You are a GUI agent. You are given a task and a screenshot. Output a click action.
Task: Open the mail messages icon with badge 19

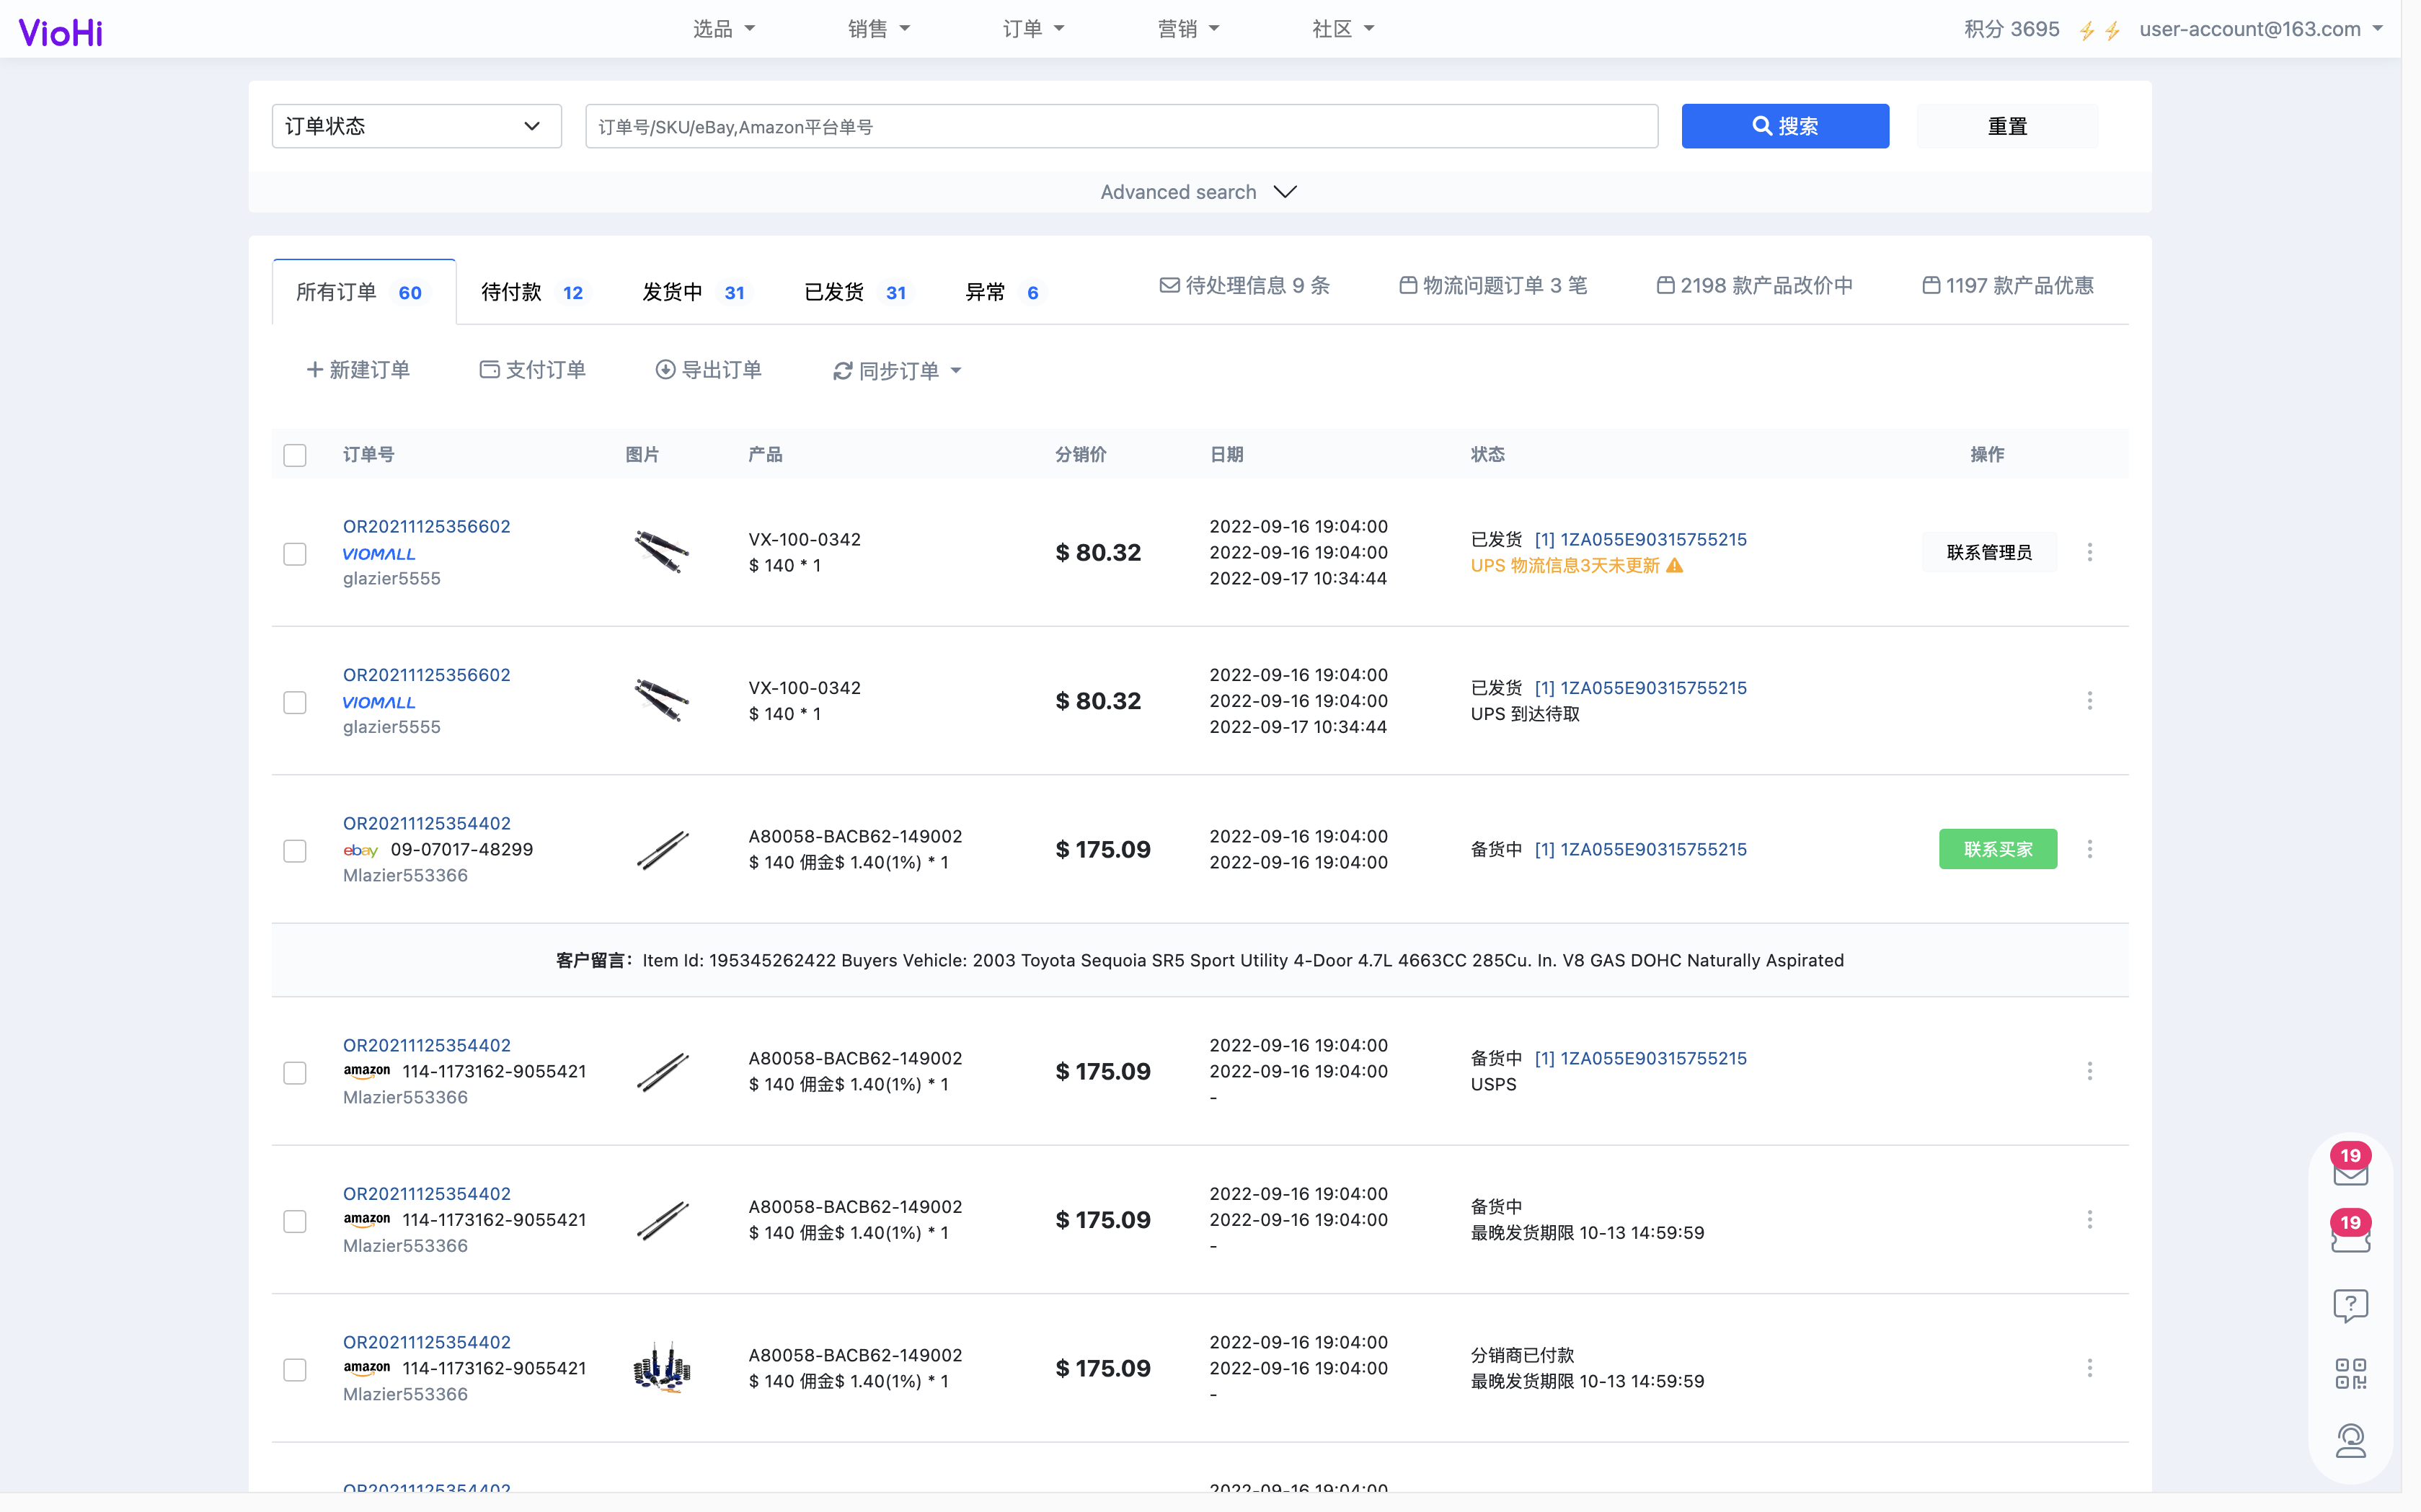coord(2350,1166)
